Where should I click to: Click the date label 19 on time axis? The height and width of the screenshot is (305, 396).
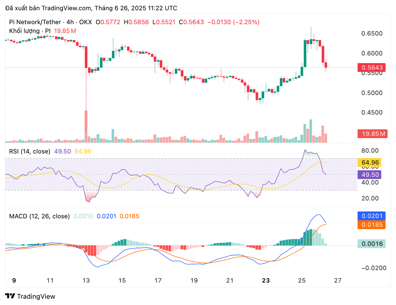[x=194, y=281]
